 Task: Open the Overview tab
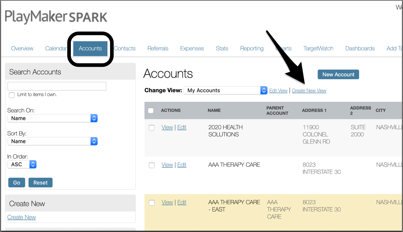pyautogui.click(x=22, y=48)
